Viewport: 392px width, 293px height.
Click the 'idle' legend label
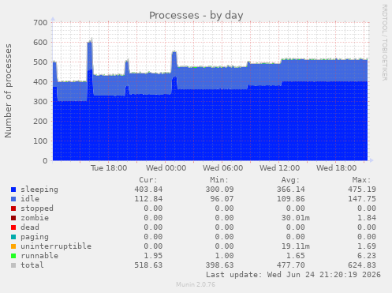[30, 199]
